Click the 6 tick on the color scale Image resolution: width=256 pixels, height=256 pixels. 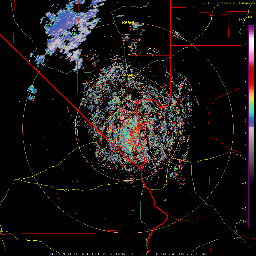[x=245, y=45]
